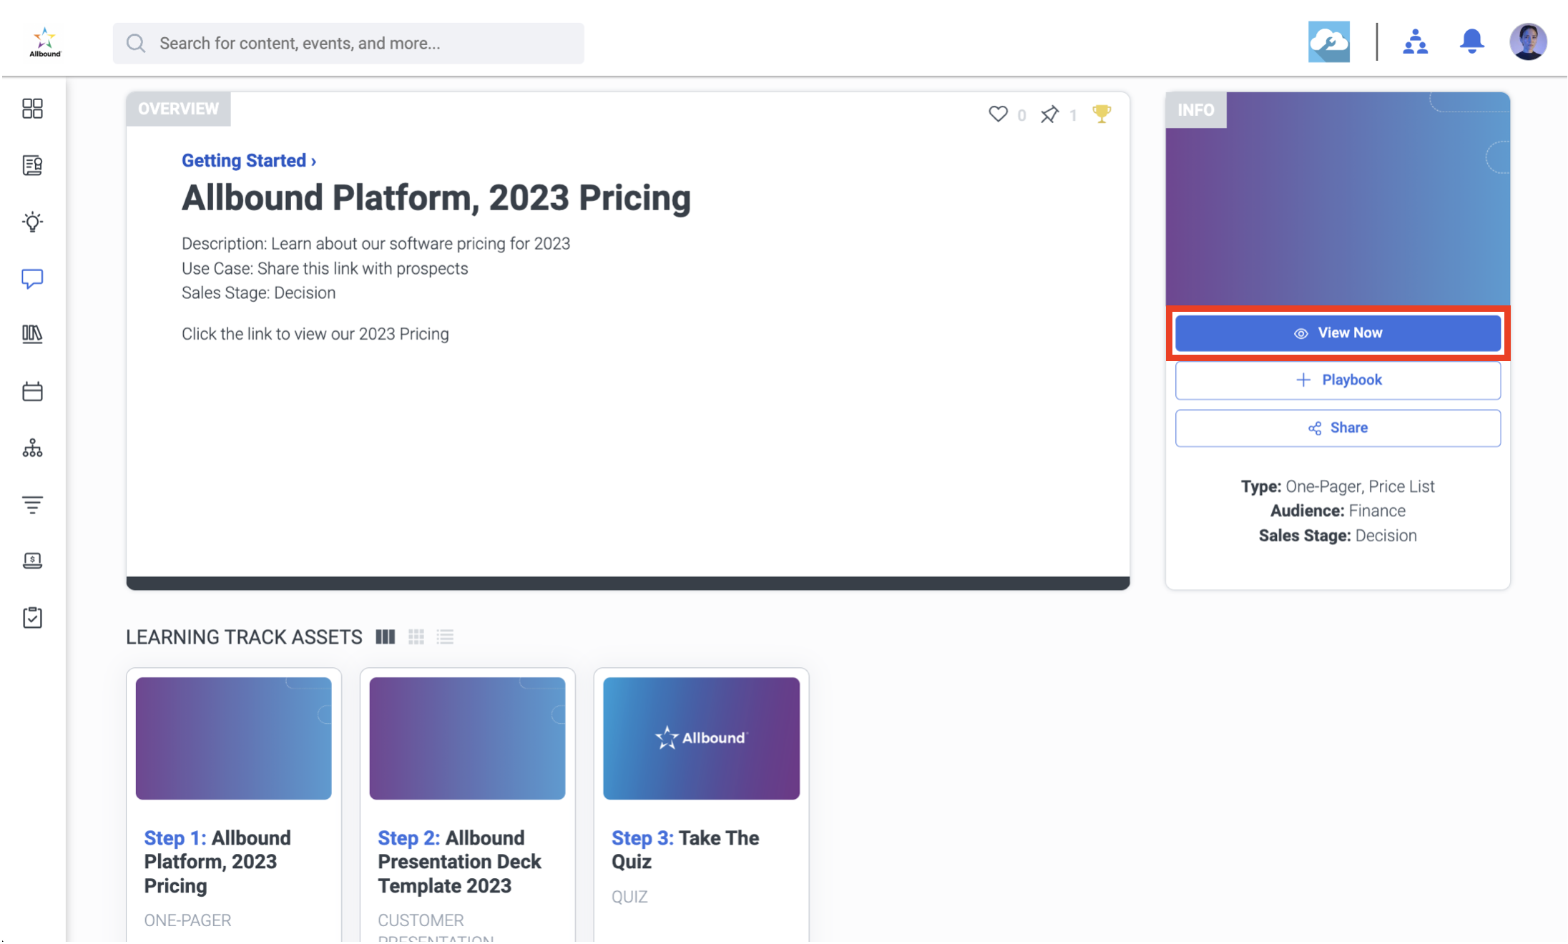
Task: Open Step 2: Allbound Presentation Deck Template title
Action: (x=459, y=862)
